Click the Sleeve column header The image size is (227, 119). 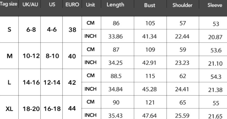coord(215,5)
